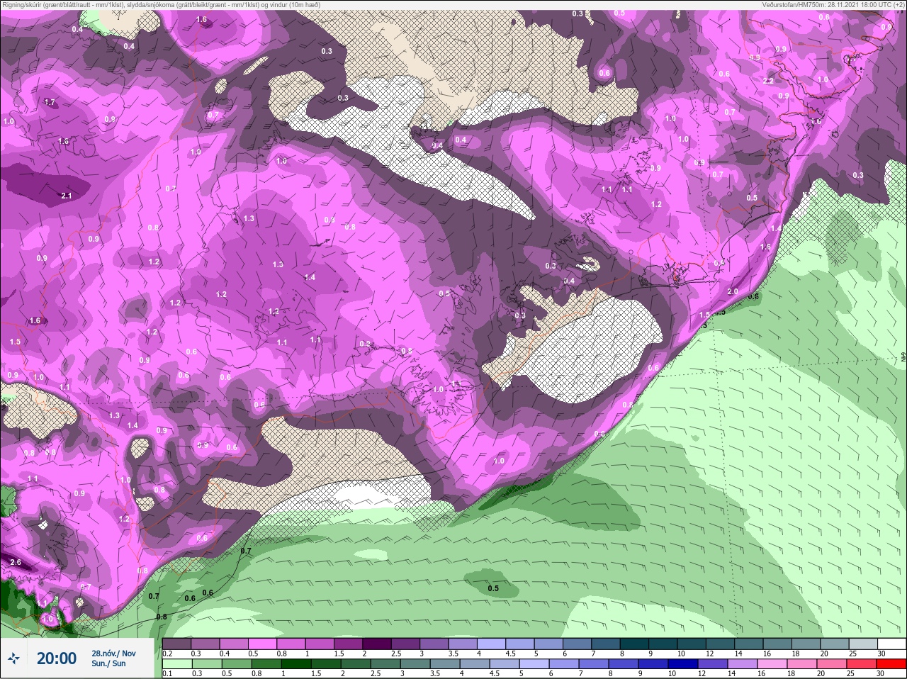Screen dimensions: 907x679
Task: Select the darkest purple swatch after 2 in upper legend
Action: tap(377, 644)
